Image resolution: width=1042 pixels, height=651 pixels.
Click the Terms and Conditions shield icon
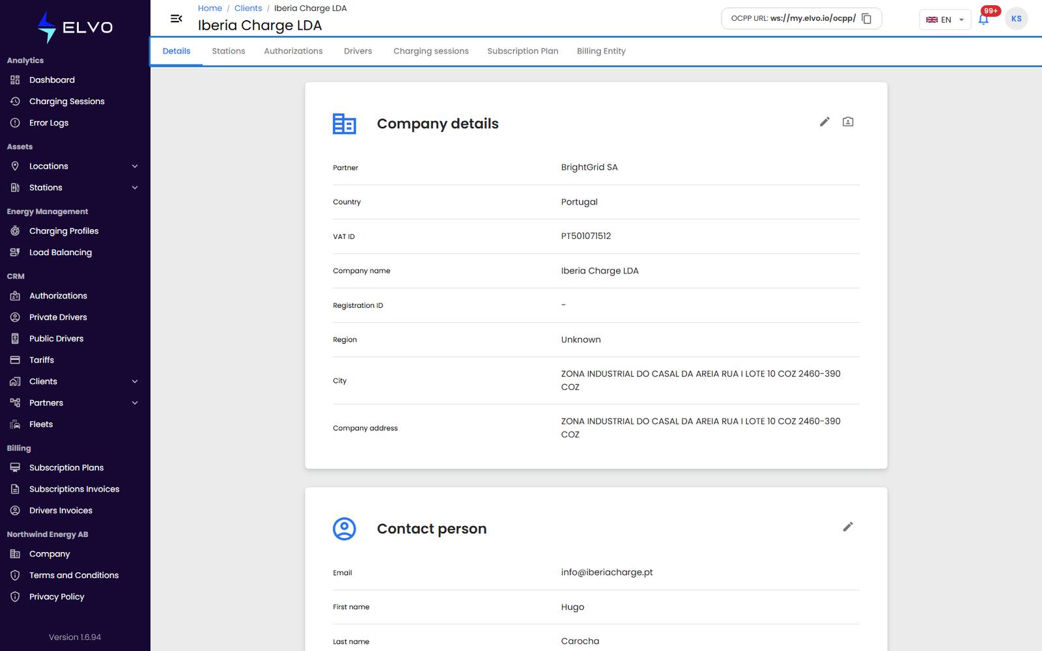(15, 575)
